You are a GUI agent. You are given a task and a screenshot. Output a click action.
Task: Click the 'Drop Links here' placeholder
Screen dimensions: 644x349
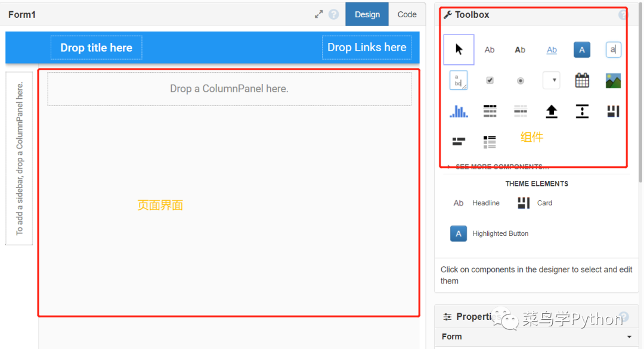tap(367, 47)
